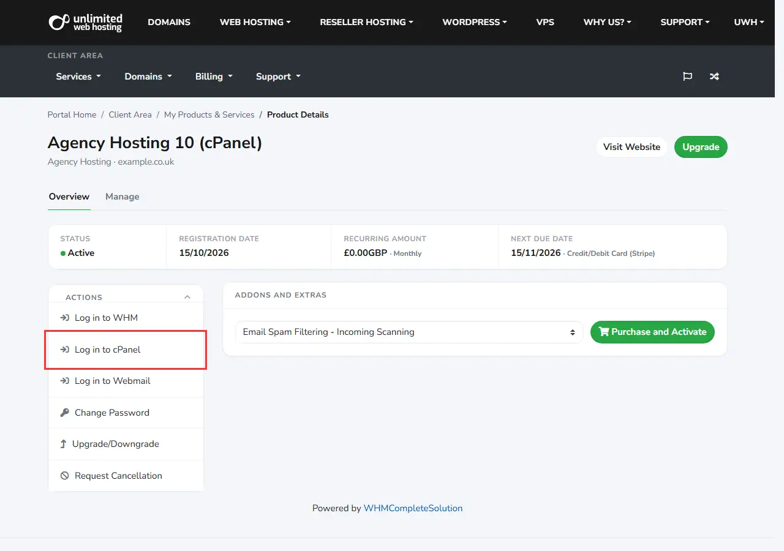
Task: Click the sign-in icon beside Log in to WHM
Action: [64, 318]
